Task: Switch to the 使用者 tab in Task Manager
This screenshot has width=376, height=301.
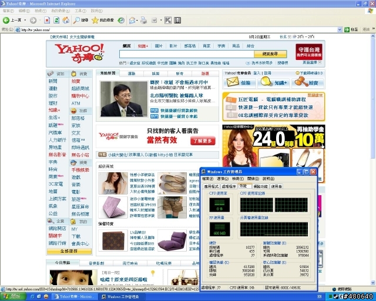Action: tap(276, 186)
